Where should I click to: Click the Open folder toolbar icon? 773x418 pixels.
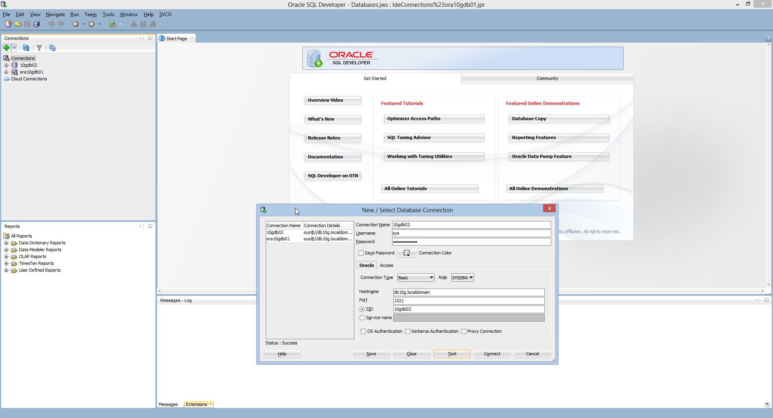18,24
